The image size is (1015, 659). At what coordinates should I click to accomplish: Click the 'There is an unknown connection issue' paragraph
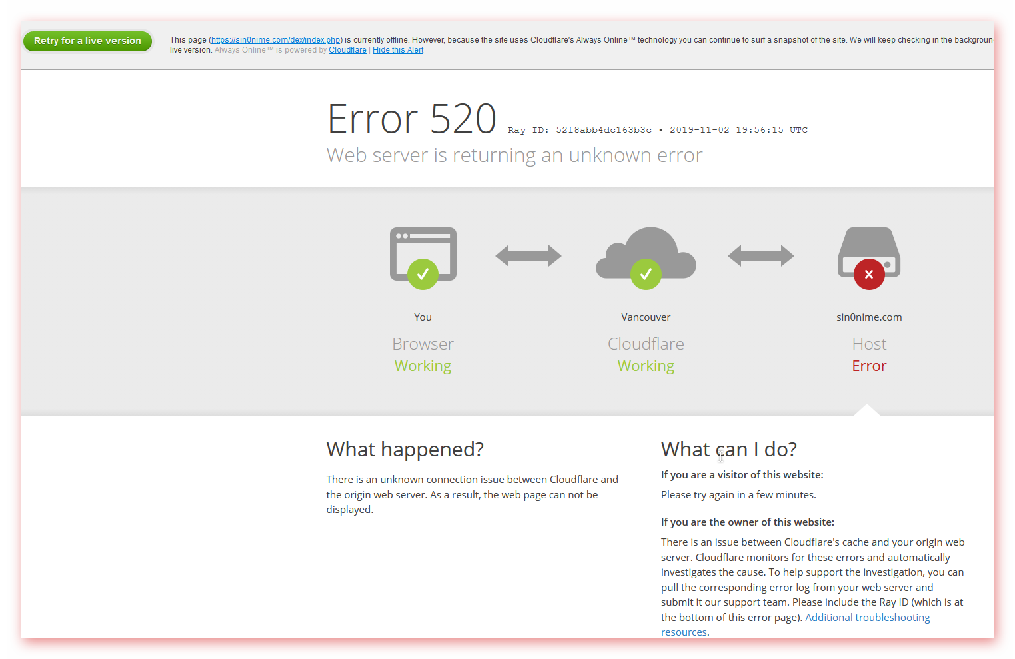(x=473, y=494)
